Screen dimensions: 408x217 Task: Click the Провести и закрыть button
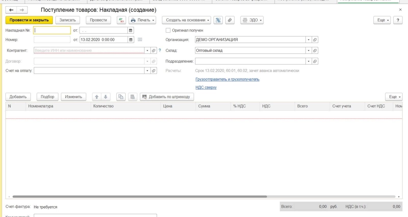(x=29, y=20)
